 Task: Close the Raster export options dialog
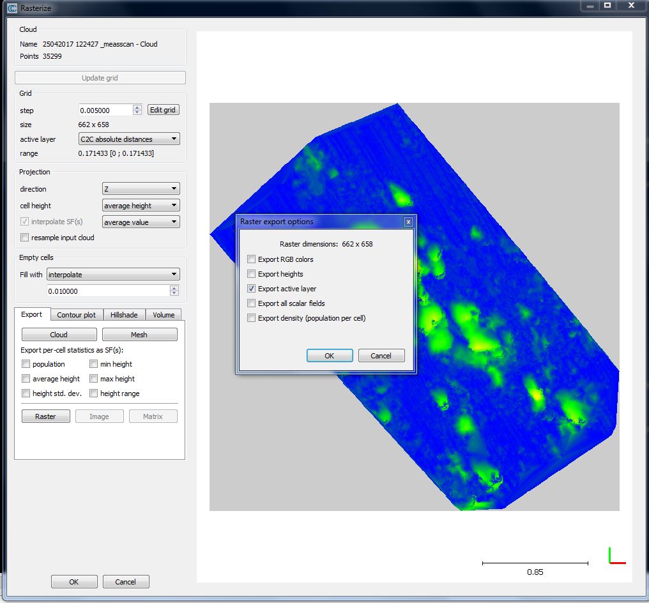[x=408, y=222]
